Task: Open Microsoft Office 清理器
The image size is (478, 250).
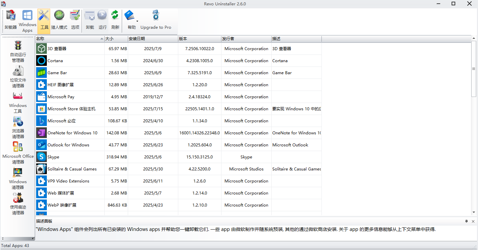Action: point(18,153)
